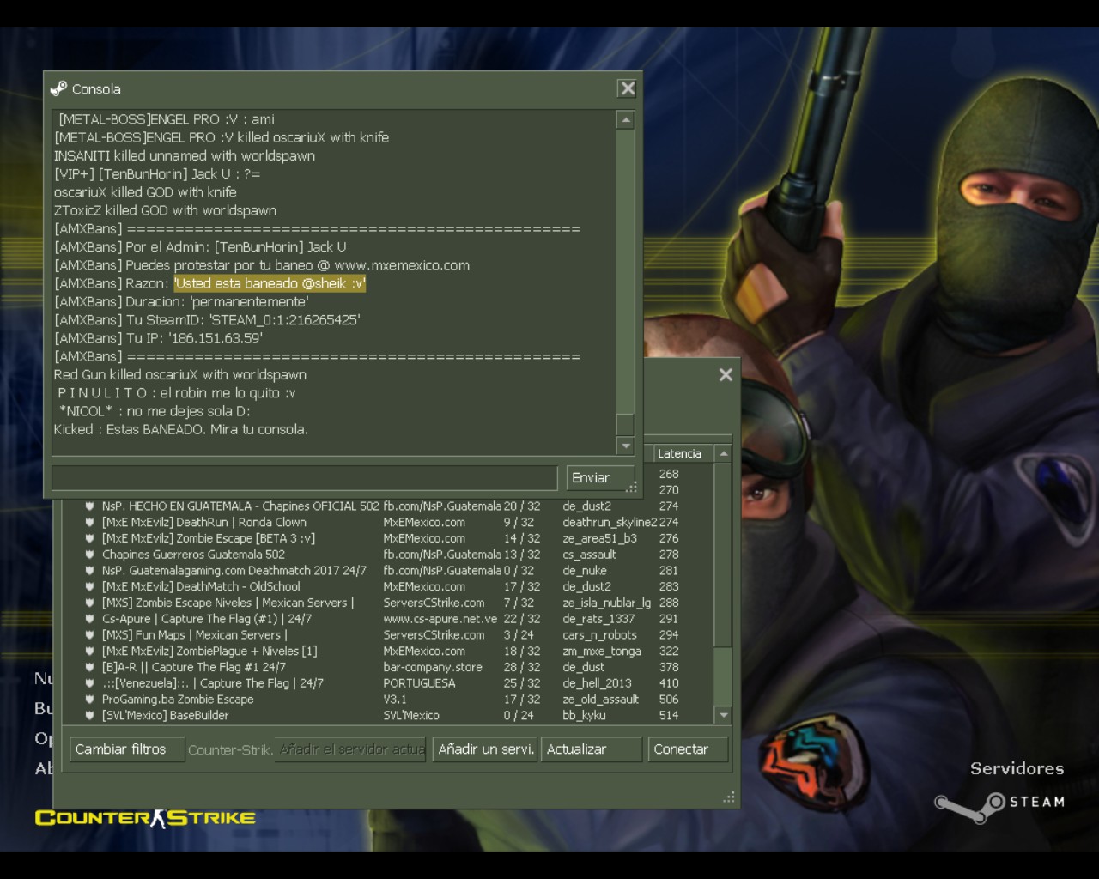Click shield icon of DeathRun Ronda Clown
Screen dimensions: 1099x879
tap(89, 522)
